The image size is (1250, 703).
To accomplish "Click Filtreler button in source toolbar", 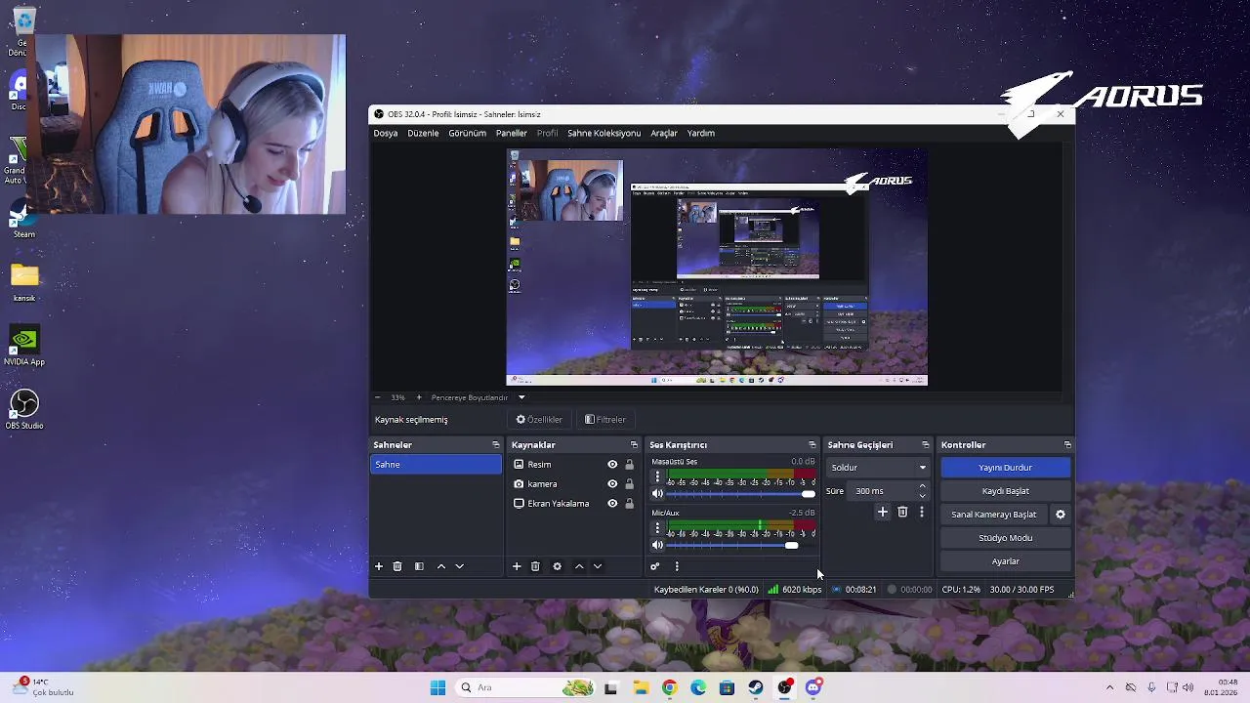I will [x=605, y=420].
